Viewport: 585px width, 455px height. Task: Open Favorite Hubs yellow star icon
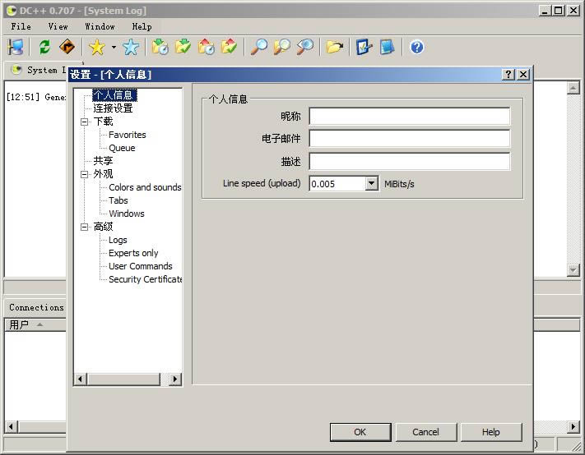97,48
